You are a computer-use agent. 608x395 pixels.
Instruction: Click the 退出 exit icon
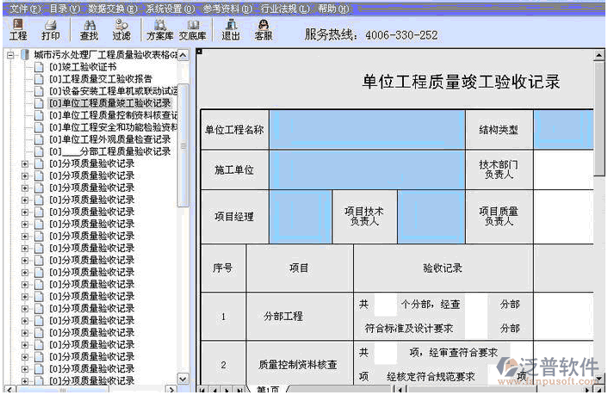231,30
